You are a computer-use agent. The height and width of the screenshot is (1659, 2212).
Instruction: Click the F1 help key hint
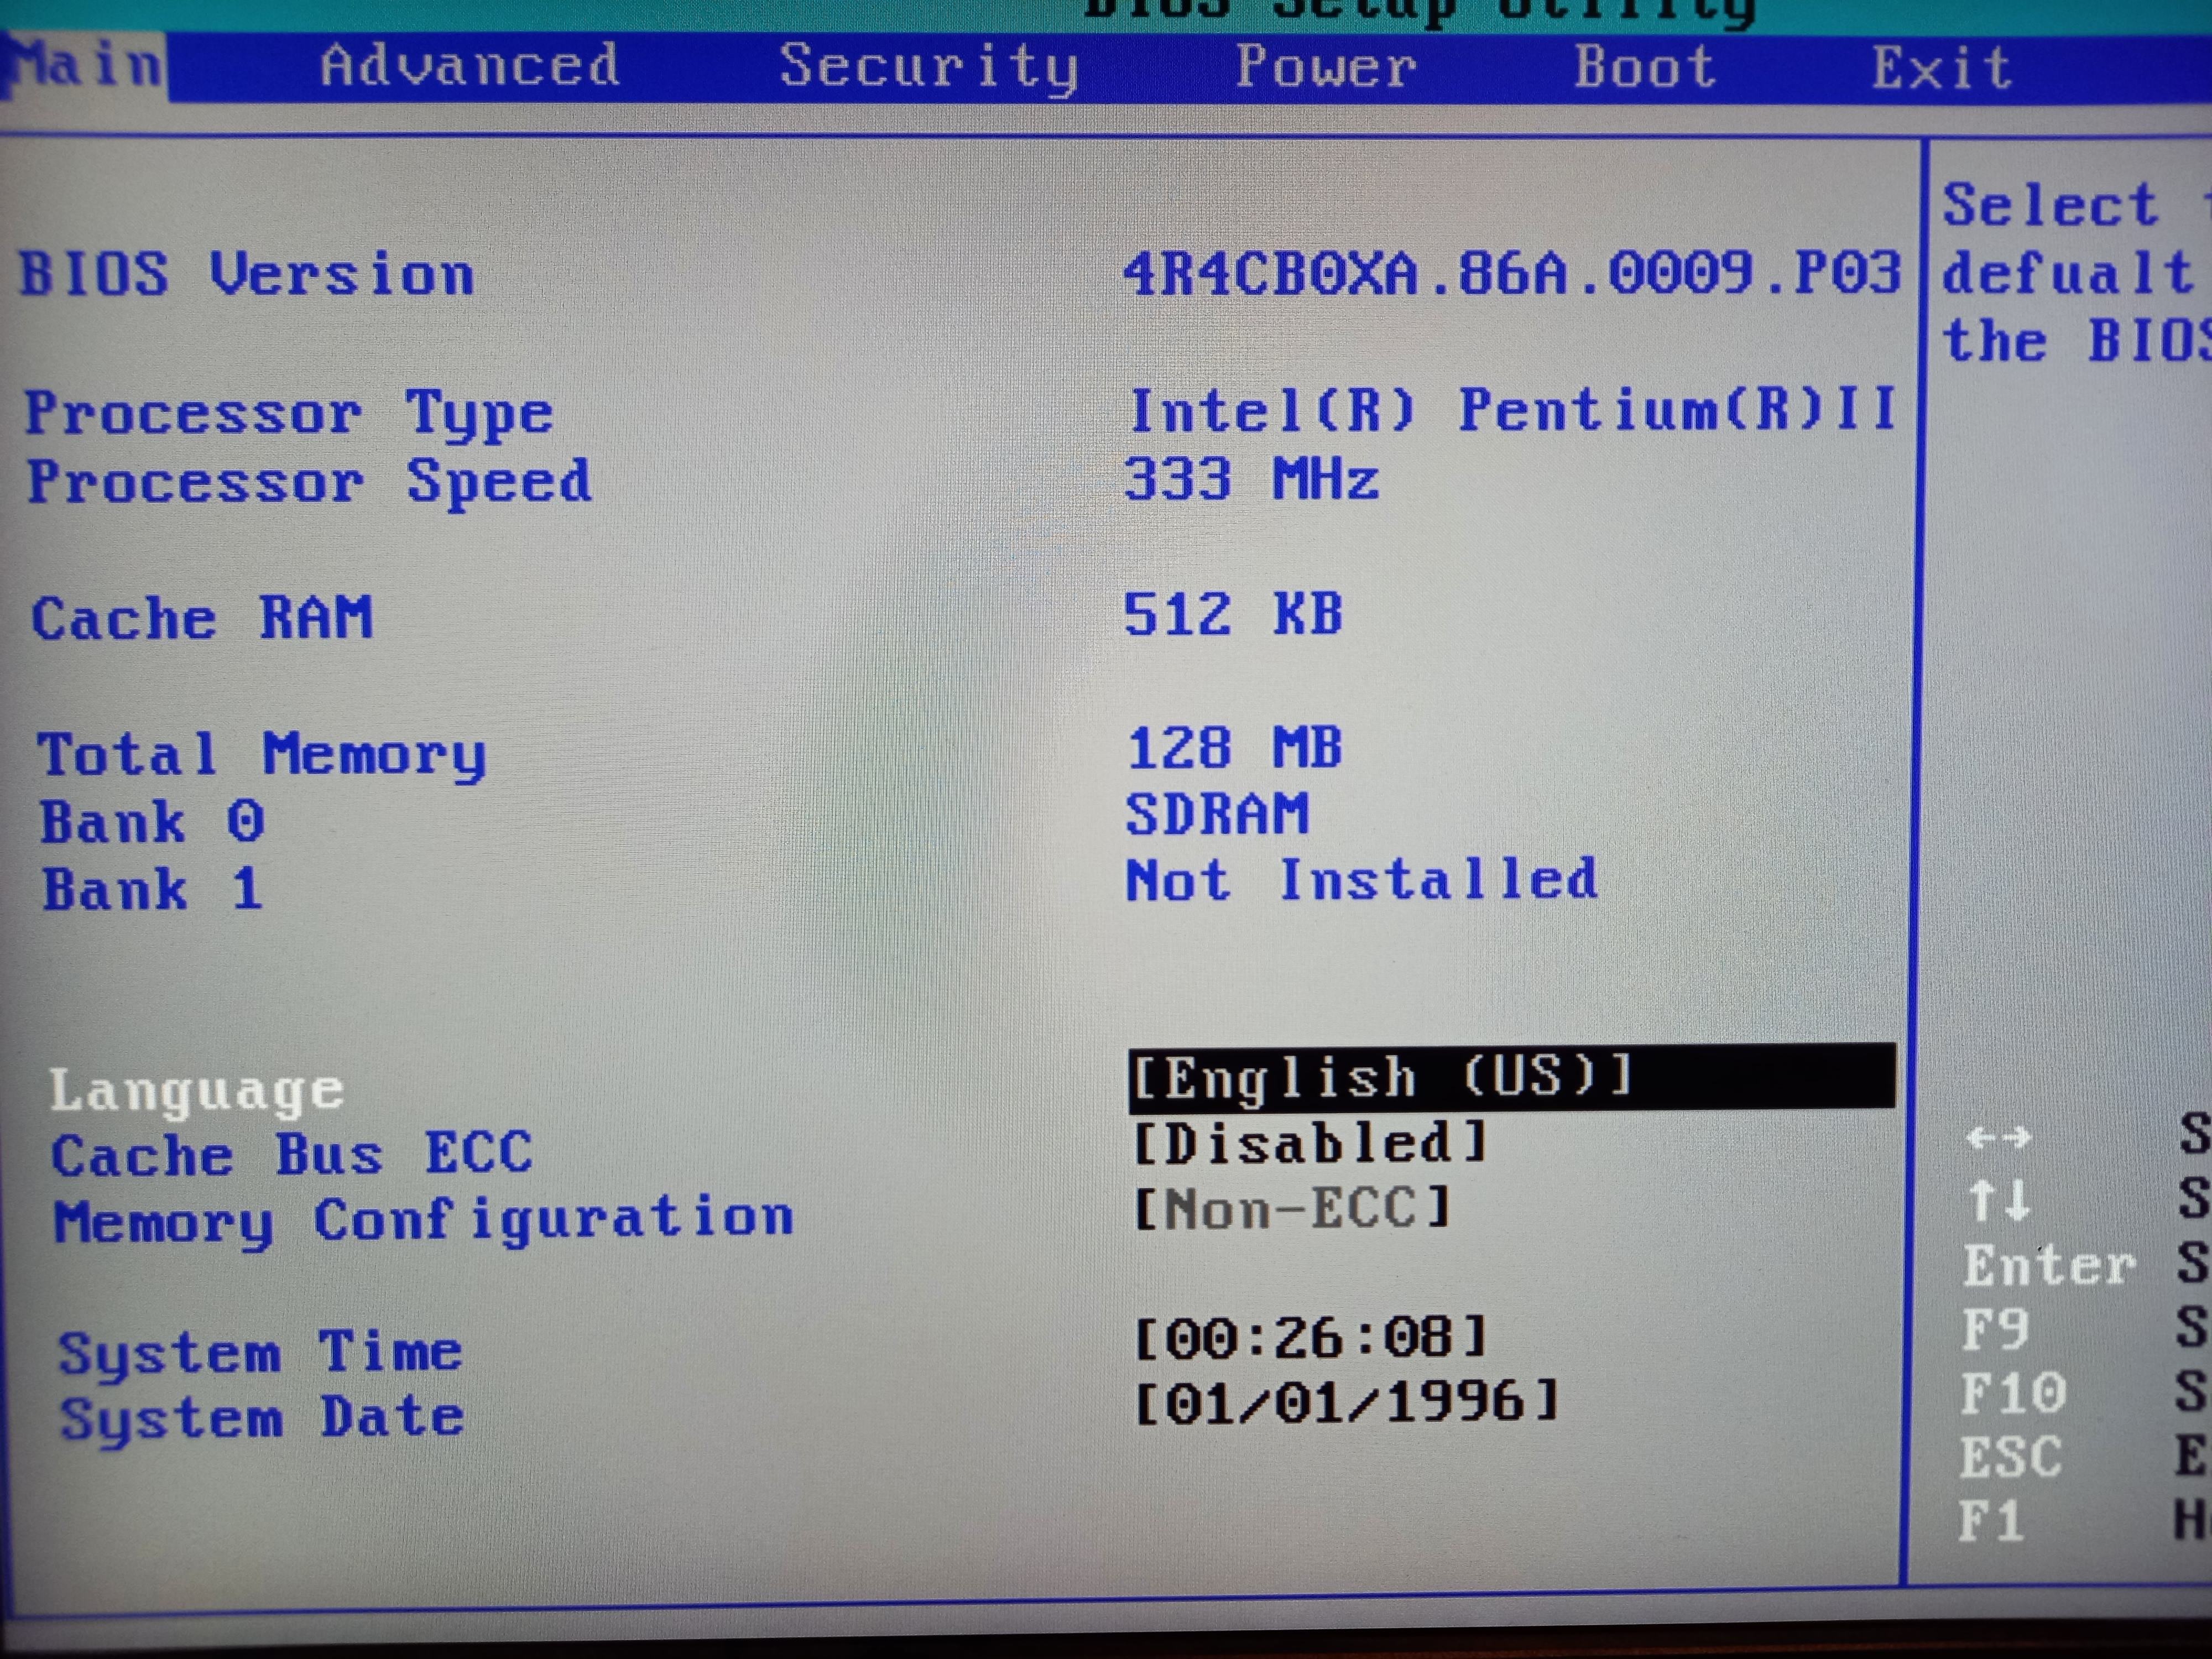tap(1990, 1521)
